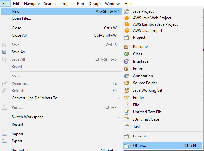Choose Other... from the New submenu
Screen dimensions: 204x151
click(162, 146)
